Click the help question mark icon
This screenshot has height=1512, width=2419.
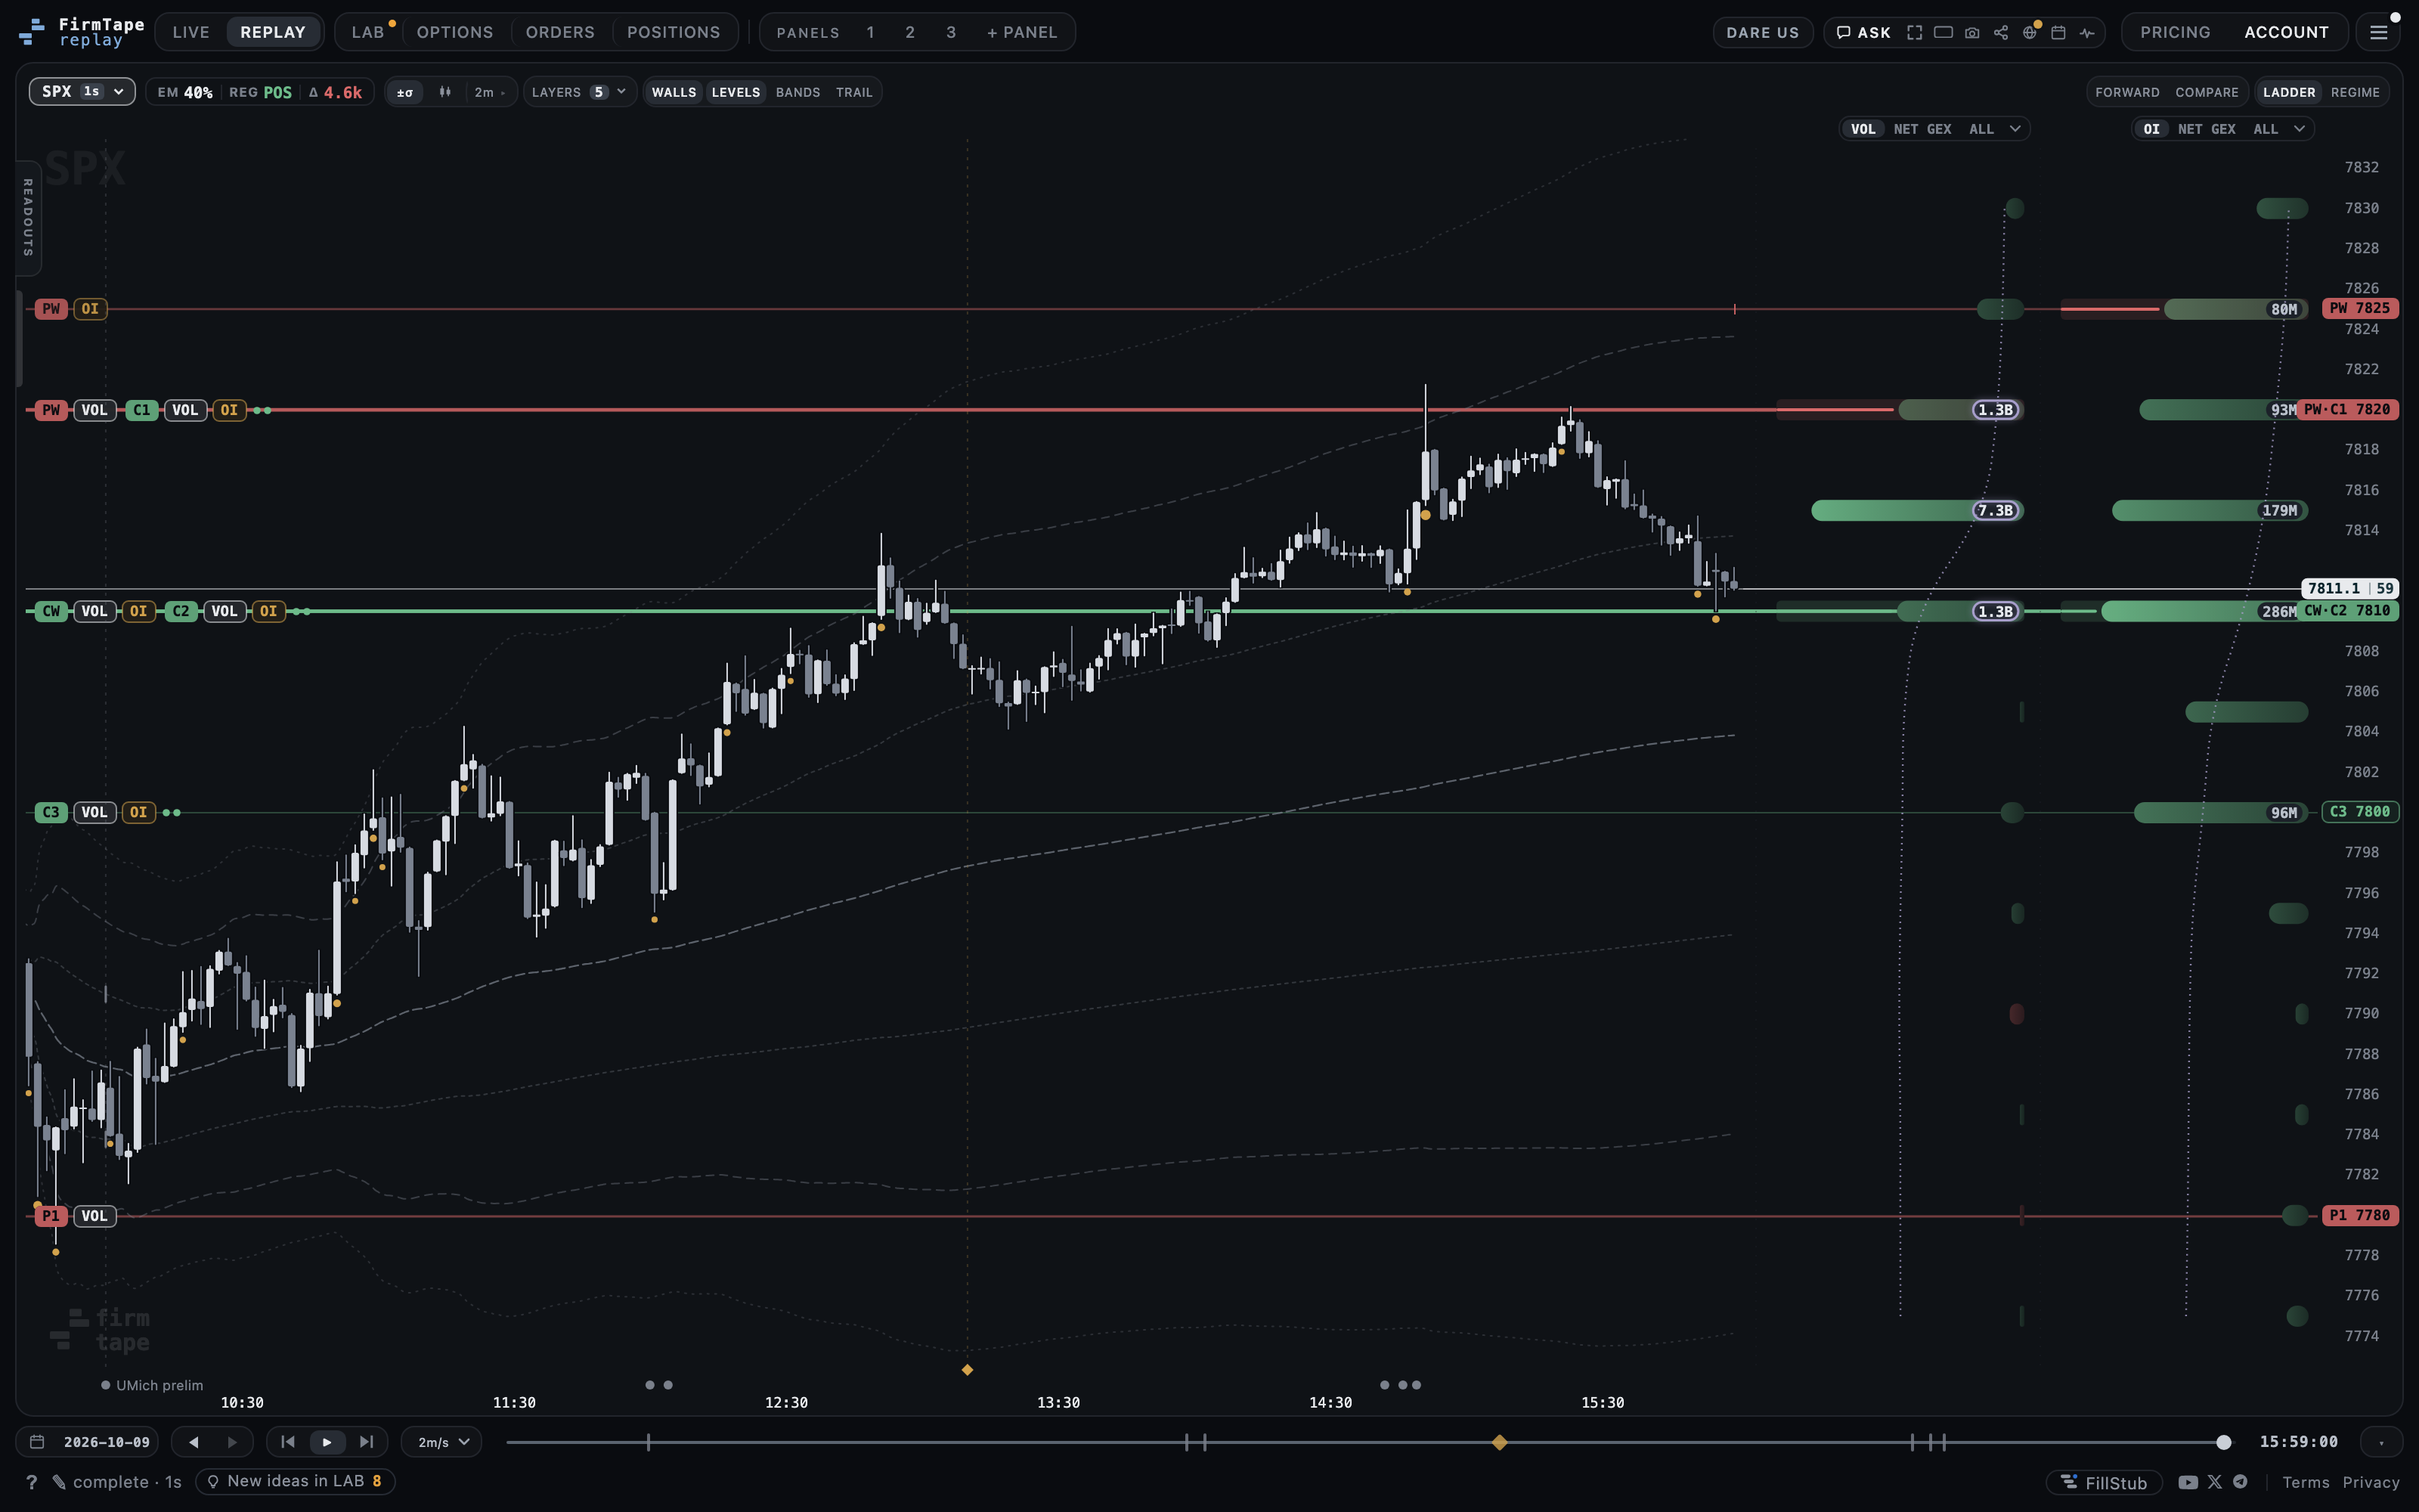pos(31,1482)
